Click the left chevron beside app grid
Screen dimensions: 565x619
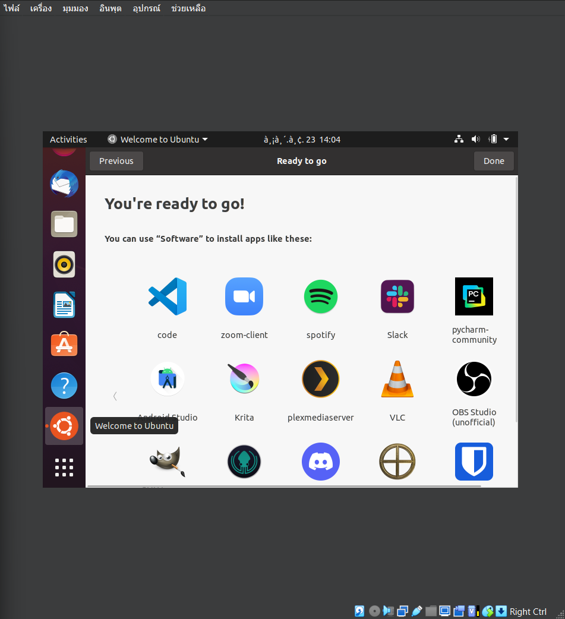[x=115, y=396]
